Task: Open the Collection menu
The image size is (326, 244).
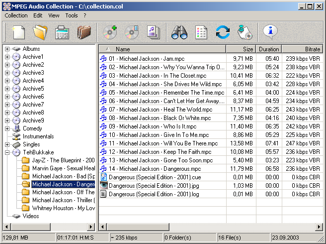Action: [16, 15]
